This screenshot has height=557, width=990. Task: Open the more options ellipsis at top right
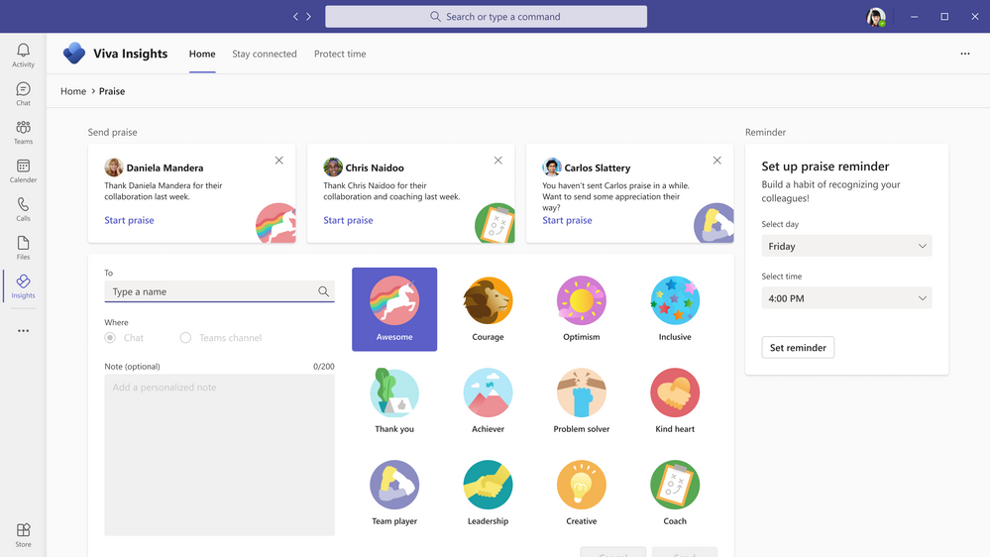(x=965, y=54)
